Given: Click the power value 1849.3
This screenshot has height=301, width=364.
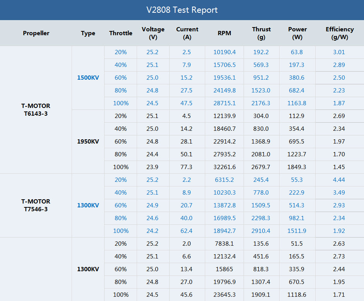Looking at the screenshot, I should tap(297, 167).
